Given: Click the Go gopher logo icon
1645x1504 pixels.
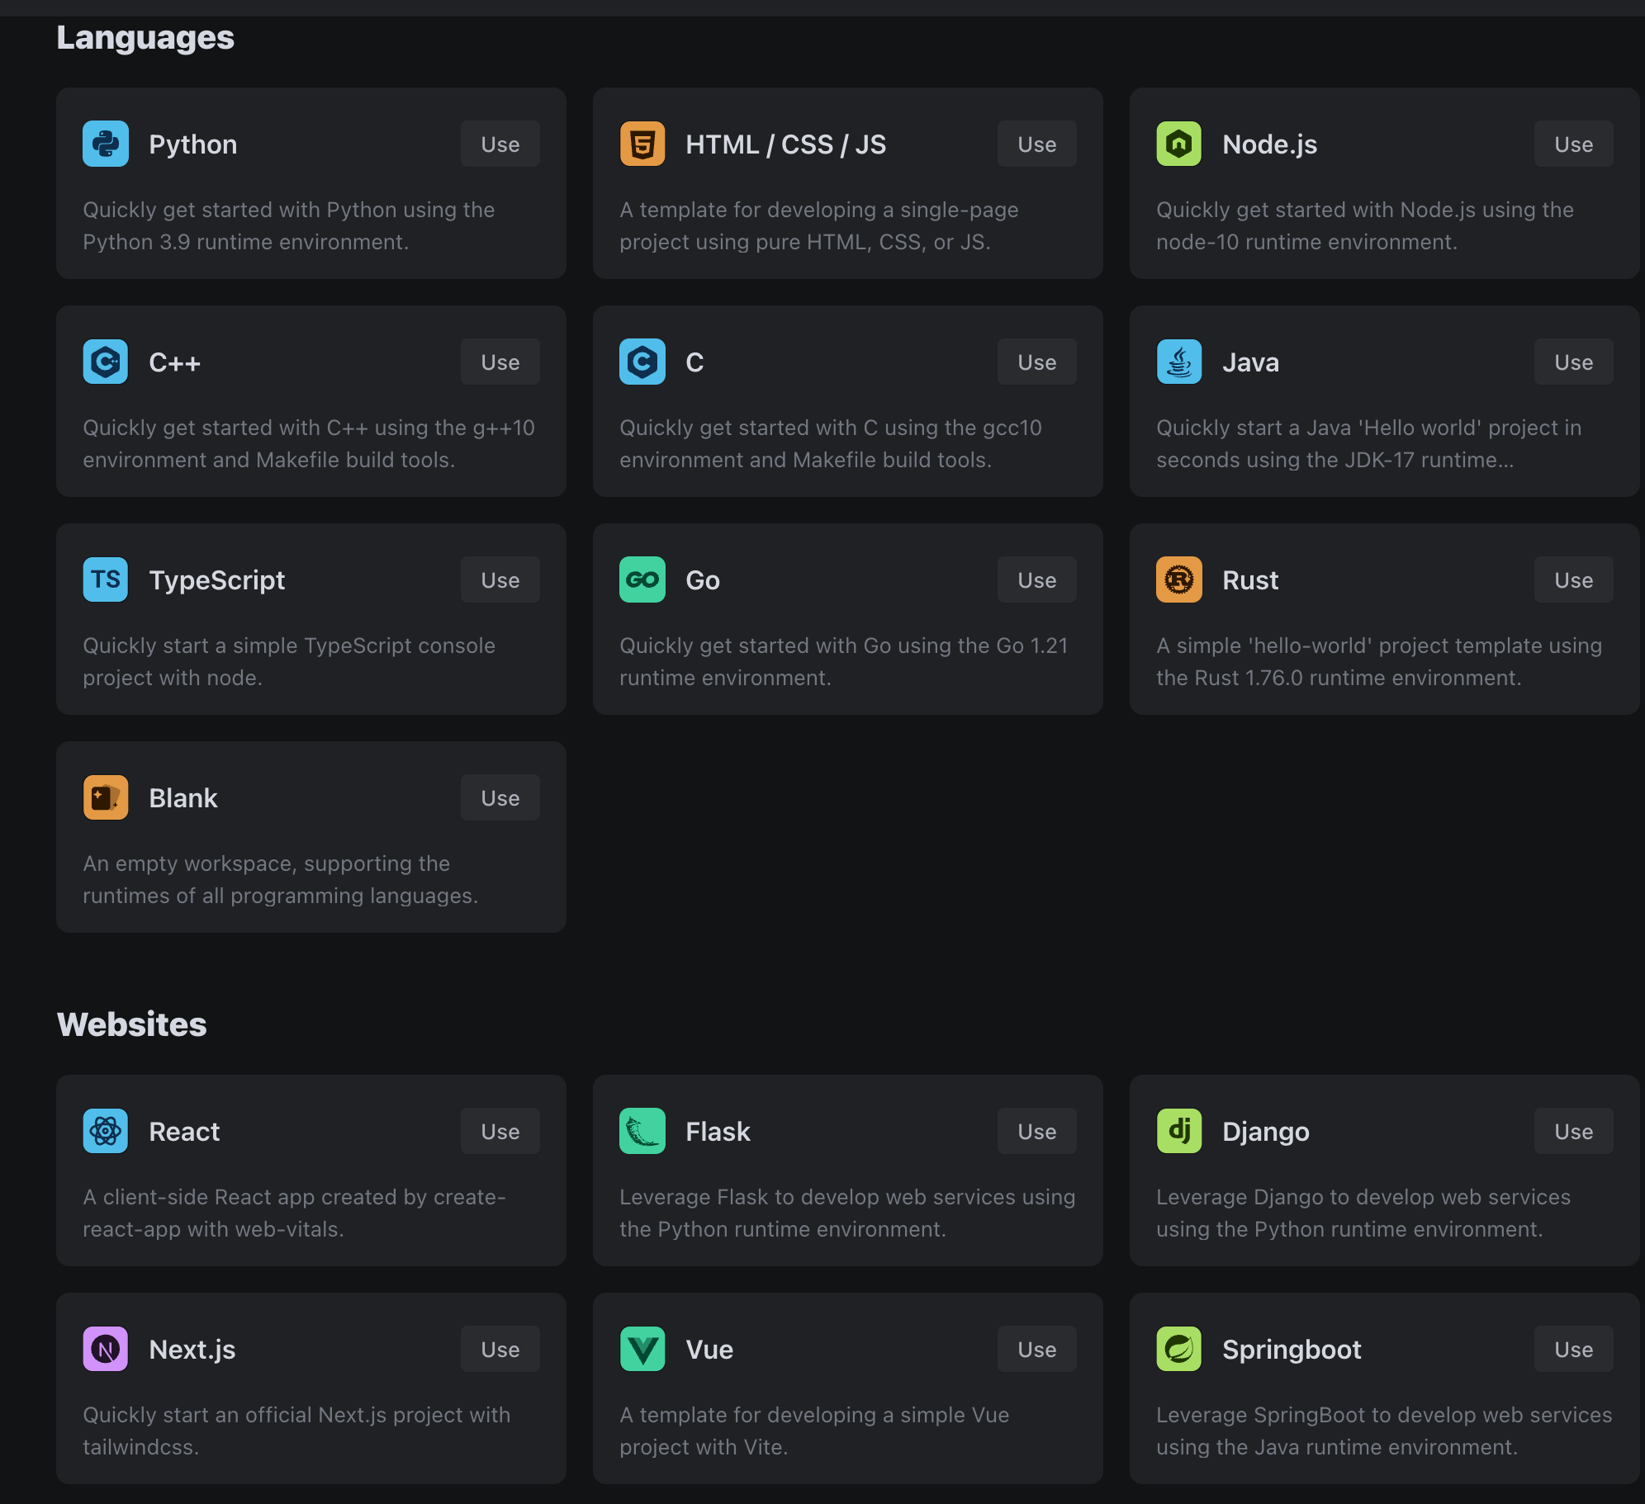Looking at the screenshot, I should pos(642,579).
